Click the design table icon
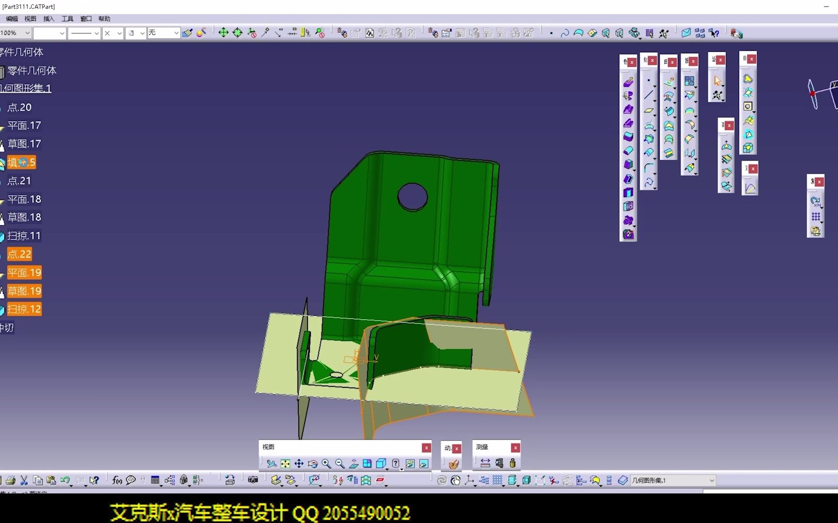The width and height of the screenshot is (838, 523). pos(155,480)
